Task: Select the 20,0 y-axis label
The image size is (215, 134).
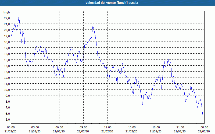Action: click(7, 30)
